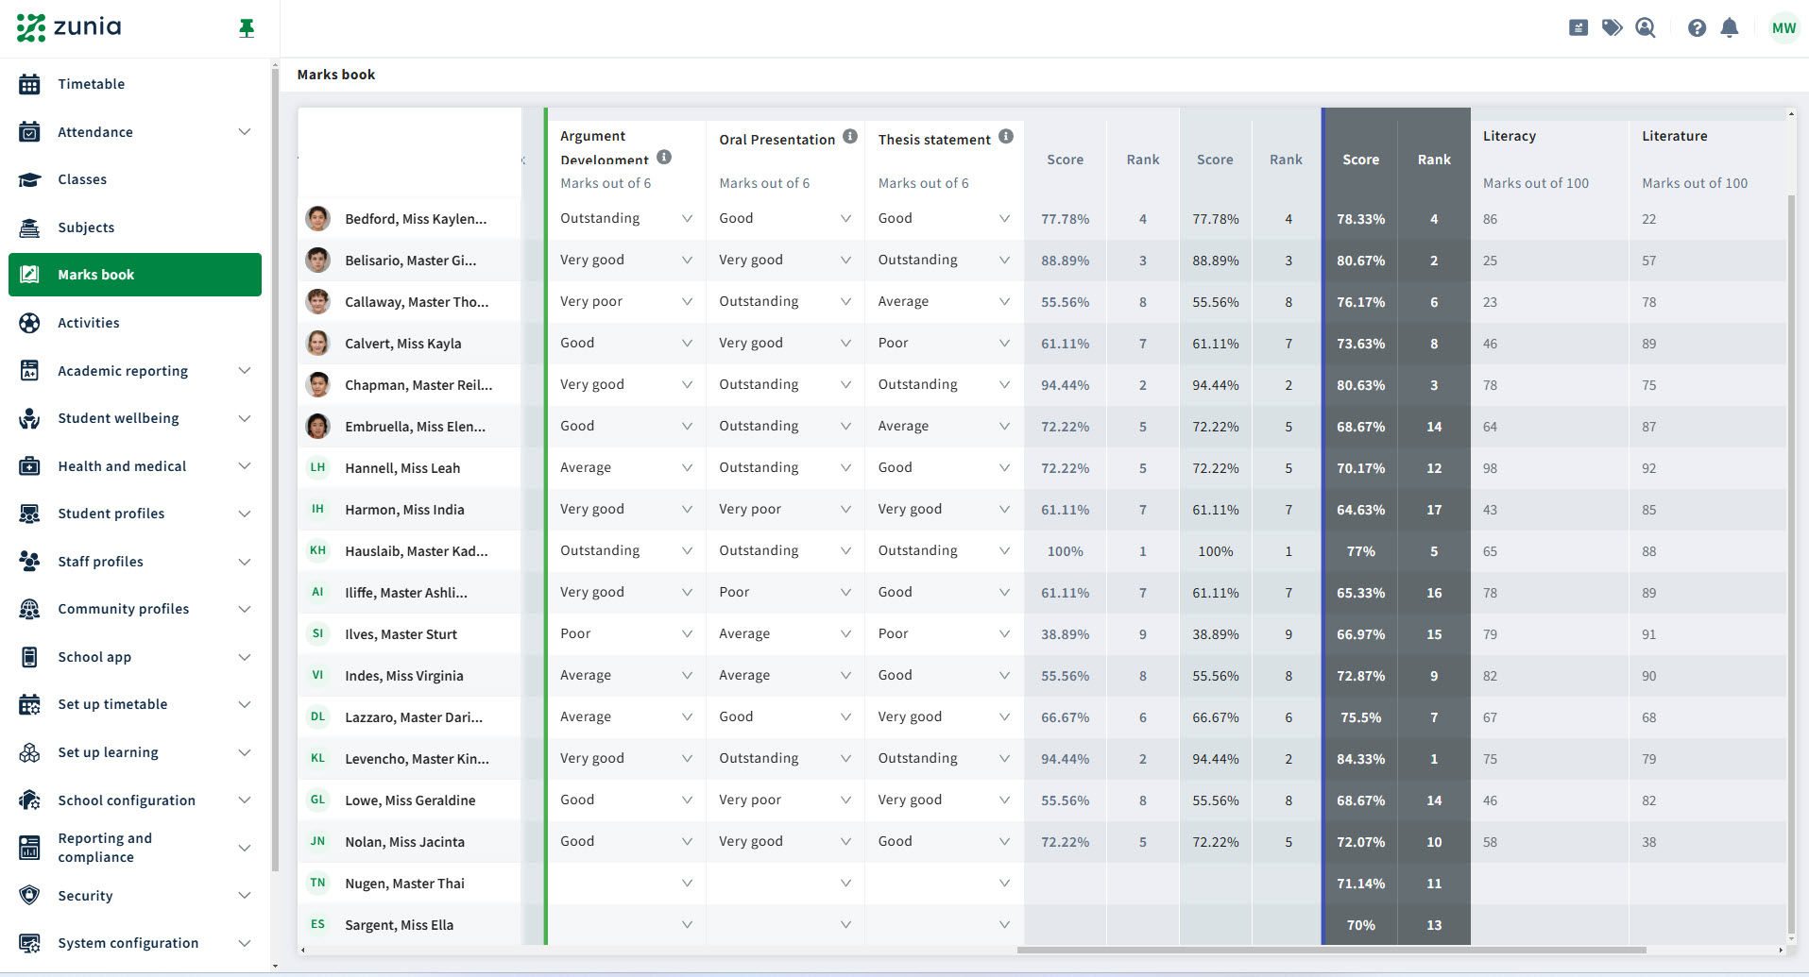Click student name Calvert, Miss Kayla
The image size is (1809, 977).
(x=402, y=344)
